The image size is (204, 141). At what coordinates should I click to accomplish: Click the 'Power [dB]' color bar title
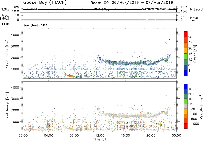click(194, 54)
